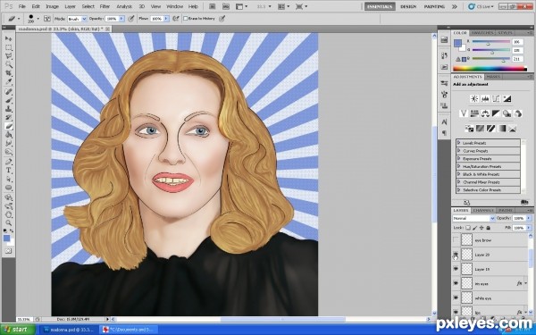Screen dimensions: 536x335
Task: Open the layer Opacity arrow
Action: click(529, 218)
